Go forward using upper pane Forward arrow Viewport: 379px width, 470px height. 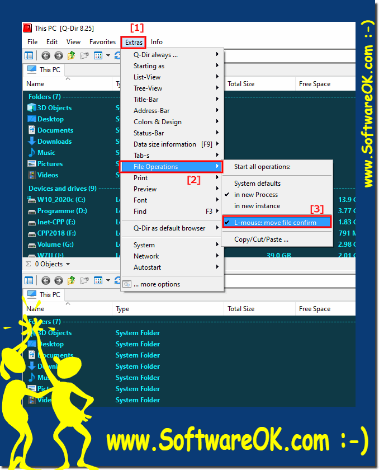[x=59, y=56]
